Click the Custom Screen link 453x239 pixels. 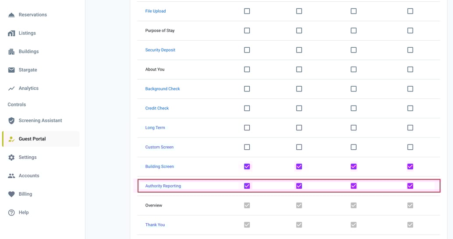click(x=159, y=147)
